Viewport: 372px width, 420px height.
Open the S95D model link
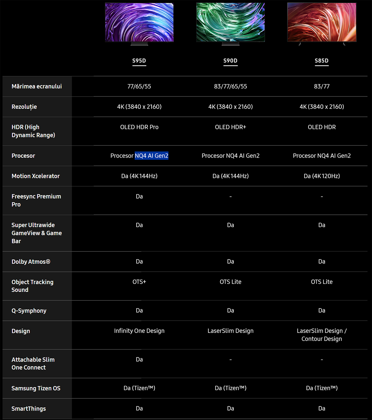coord(139,61)
